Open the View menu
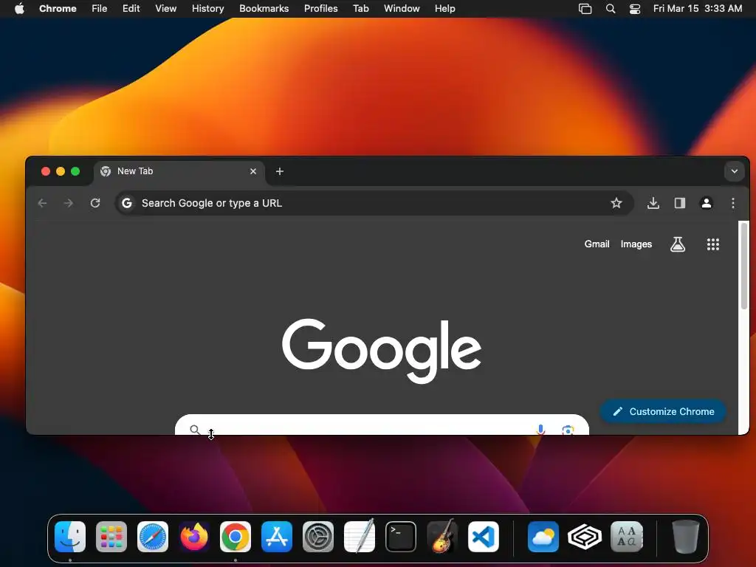The image size is (756, 567). tap(165, 8)
